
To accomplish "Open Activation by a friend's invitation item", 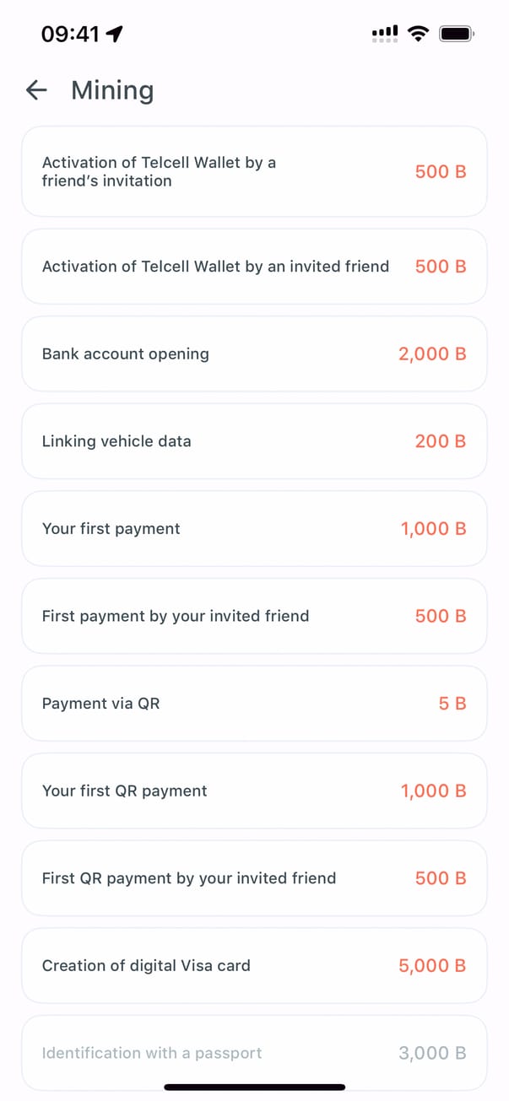I will tap(254, 171).
